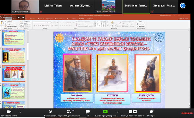Open the Security shield in Zoom
Screen dimensions: 194x118
50,111
